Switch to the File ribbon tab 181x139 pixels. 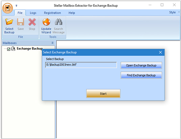pos(20,13)
